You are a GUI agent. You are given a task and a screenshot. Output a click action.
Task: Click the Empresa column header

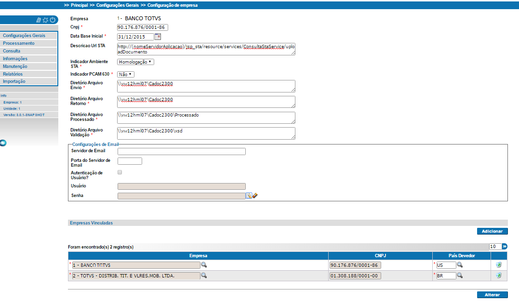click(198, 256)
